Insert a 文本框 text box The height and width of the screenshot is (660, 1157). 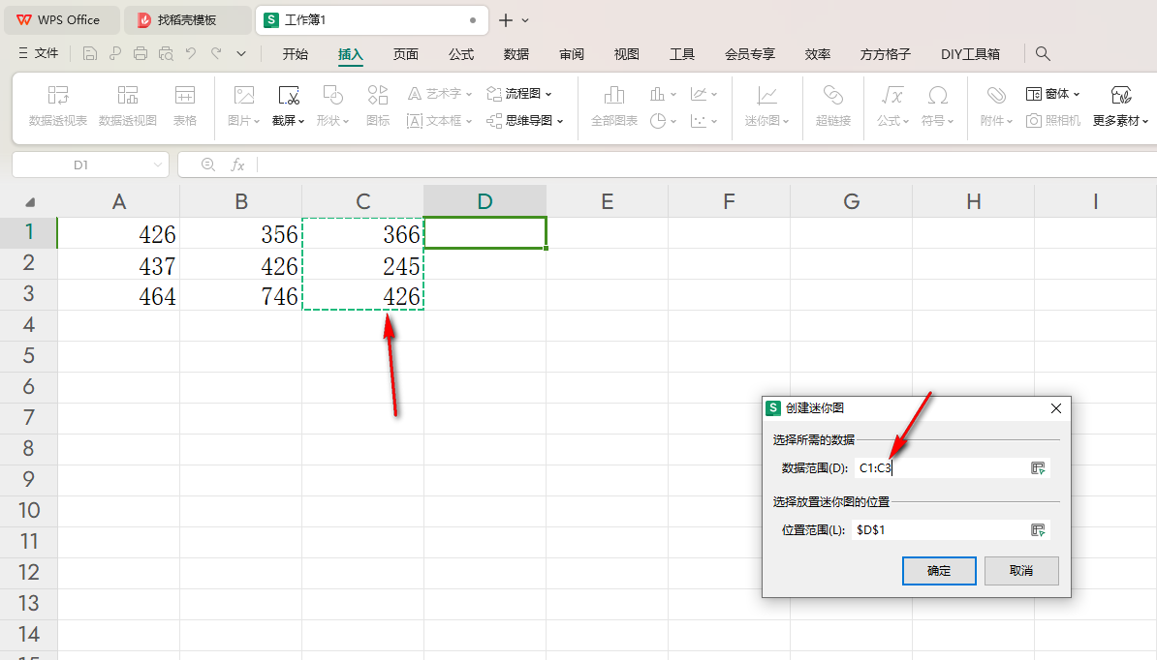(x=440, y=120)
